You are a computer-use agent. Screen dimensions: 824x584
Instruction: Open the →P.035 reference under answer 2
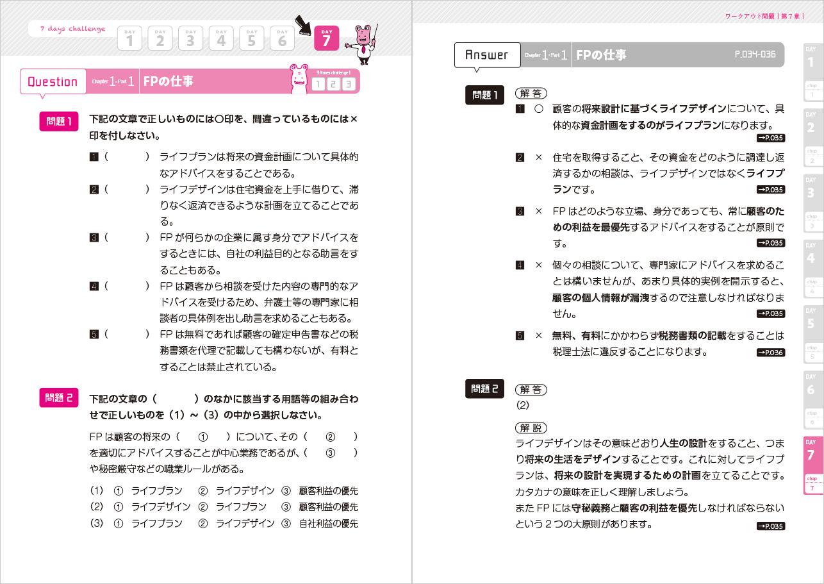click(x=771, y=190)
